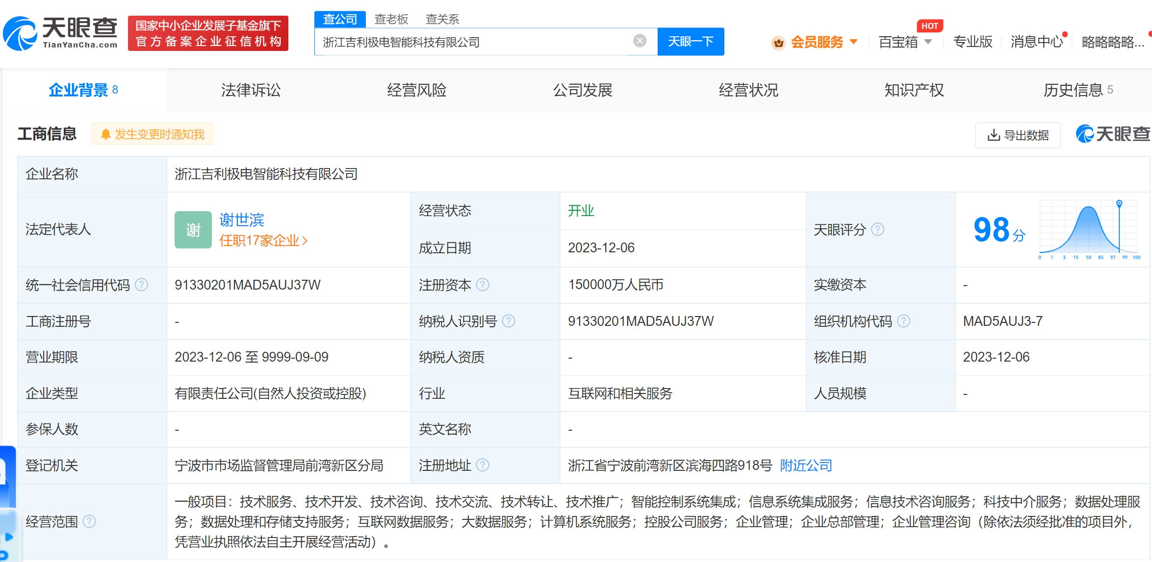1152x562 pixels.
Task: Expand the 会员服务 dropdown arrow
Action: [x=853, y=42]
